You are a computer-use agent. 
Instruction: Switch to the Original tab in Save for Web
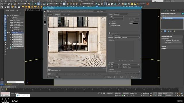coord(50,15)
